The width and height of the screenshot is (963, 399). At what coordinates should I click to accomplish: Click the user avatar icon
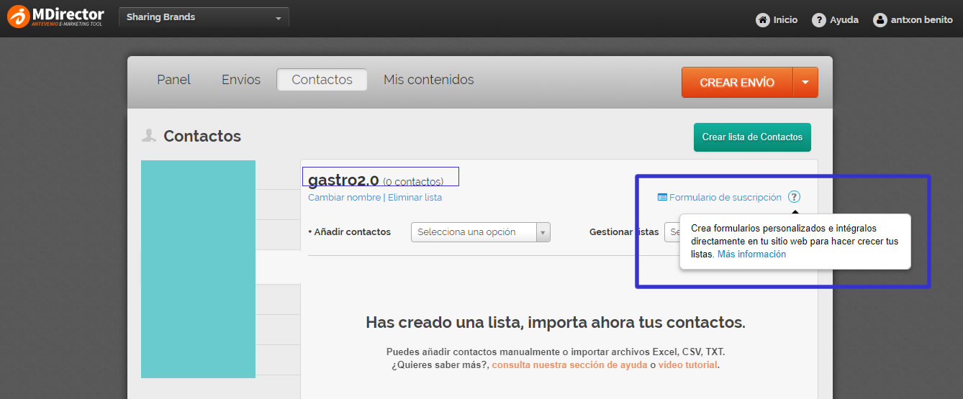[880, 20]
